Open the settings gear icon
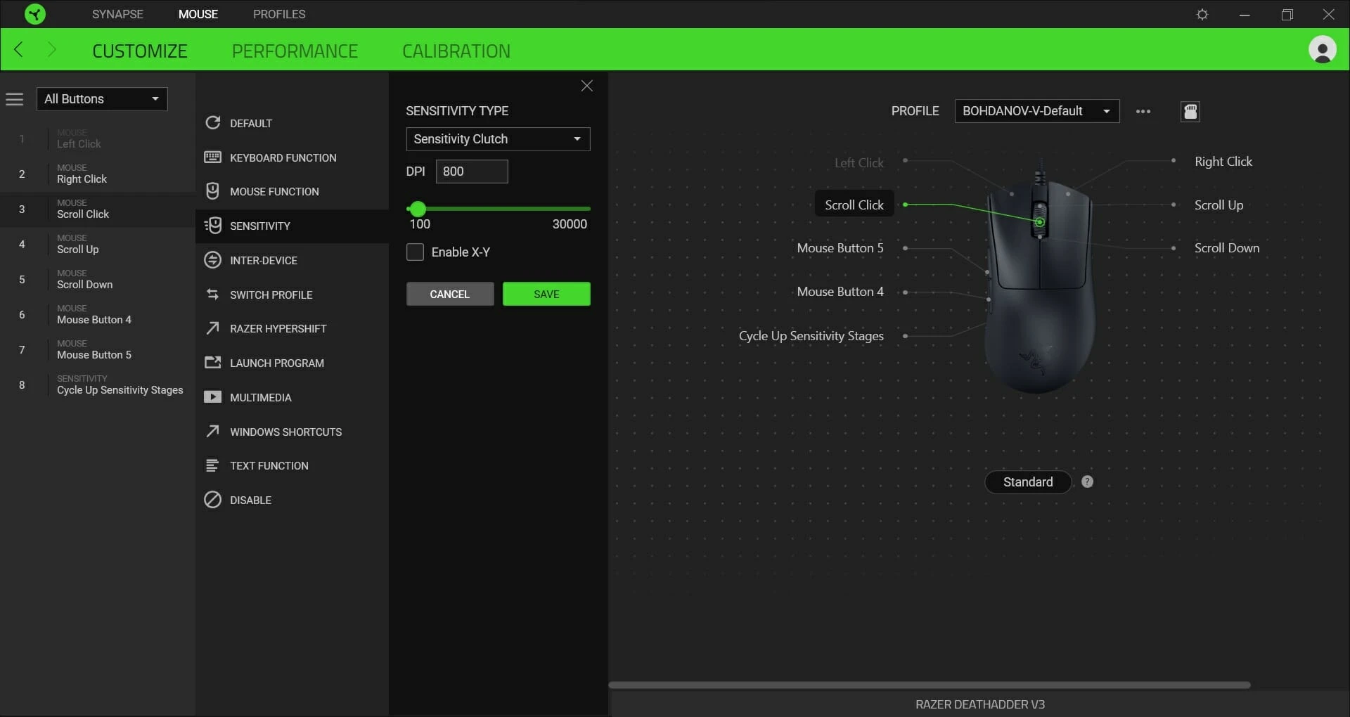 point(1202,14)
